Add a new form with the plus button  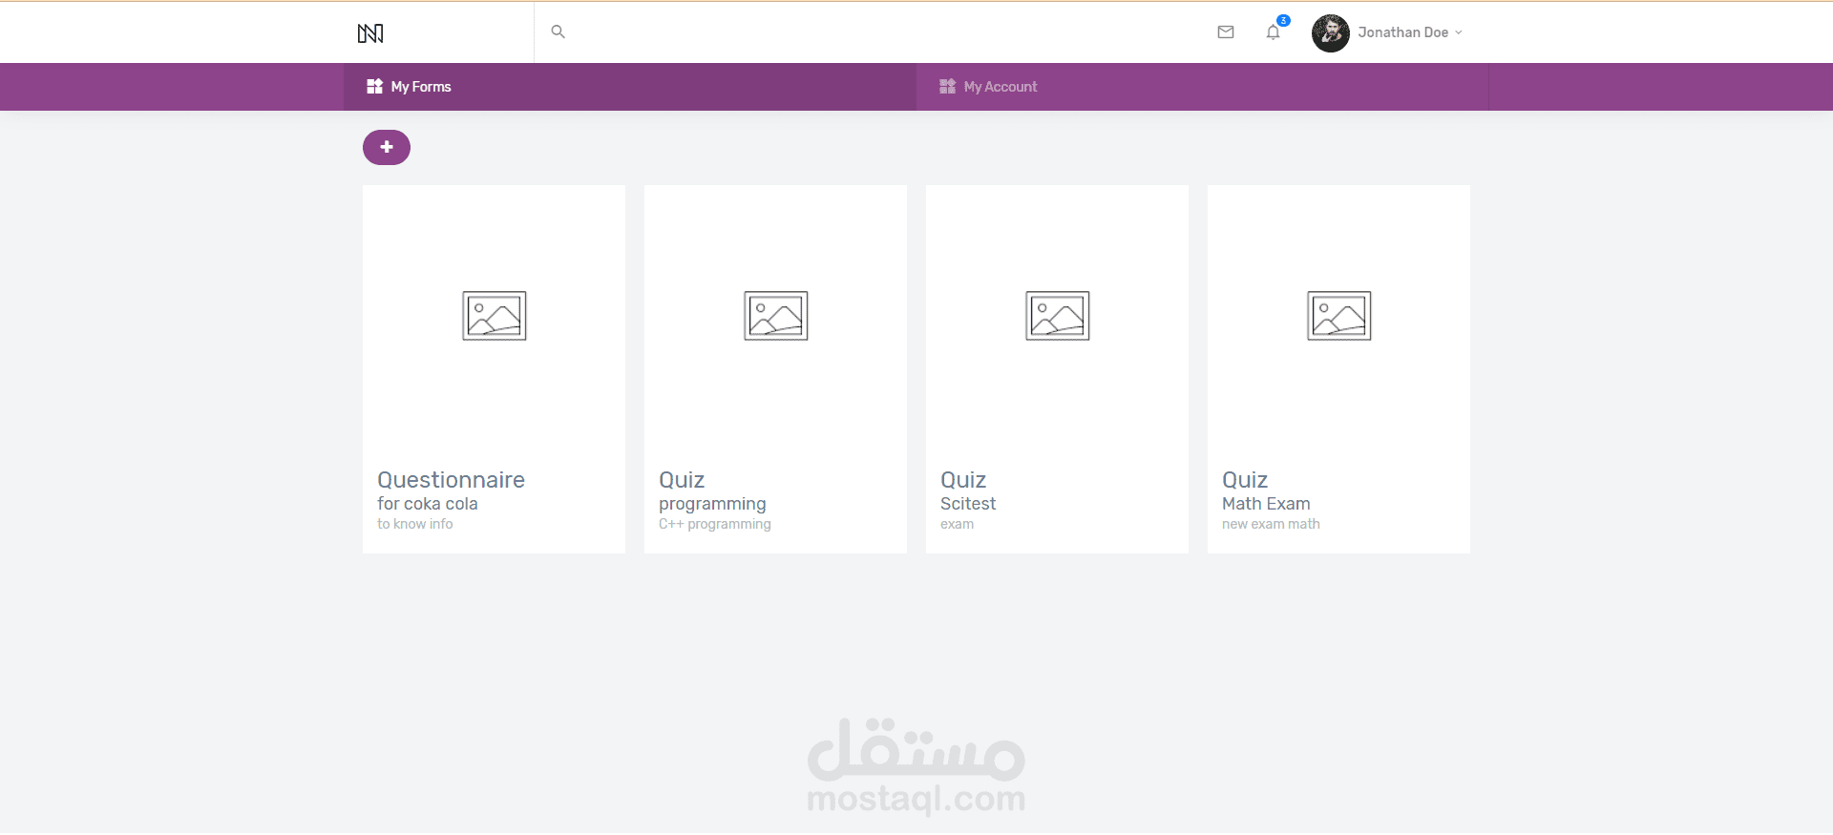click(x=387, y=147)
